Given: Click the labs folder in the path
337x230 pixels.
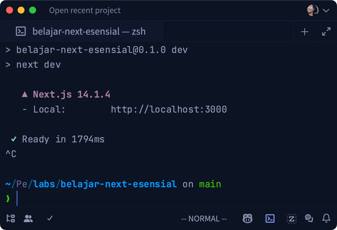Looking at the screenshot, I should tap(44, 184).
